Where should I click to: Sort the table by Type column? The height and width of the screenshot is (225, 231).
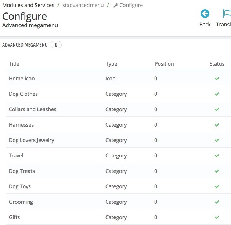[111, 64]
